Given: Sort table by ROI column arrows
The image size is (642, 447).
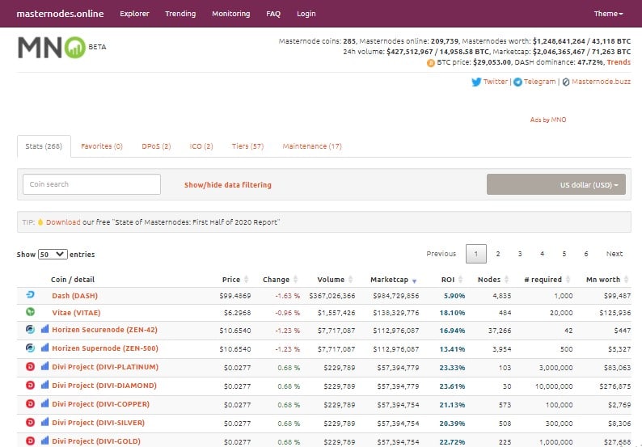Looking at the screenshot, I should (460, 279).
